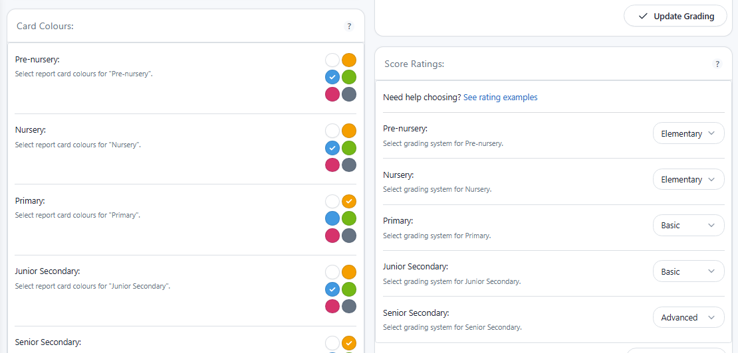
Task: Open Score Ratings help question mark icon
Action: [717, 64]
